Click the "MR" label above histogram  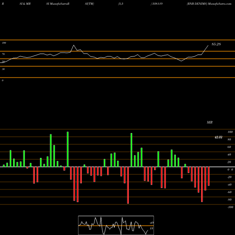[210, 122]
